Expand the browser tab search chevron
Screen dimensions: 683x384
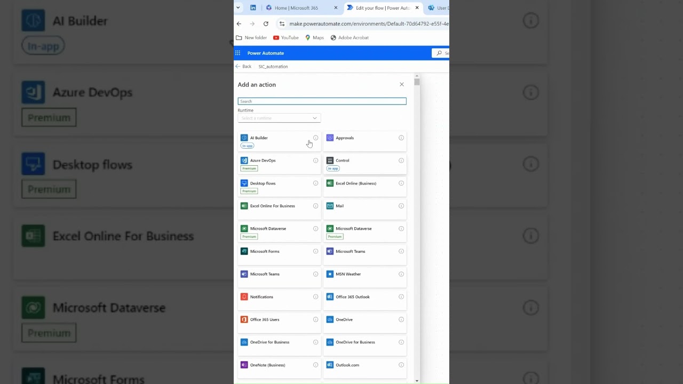(x=238, y=7)
